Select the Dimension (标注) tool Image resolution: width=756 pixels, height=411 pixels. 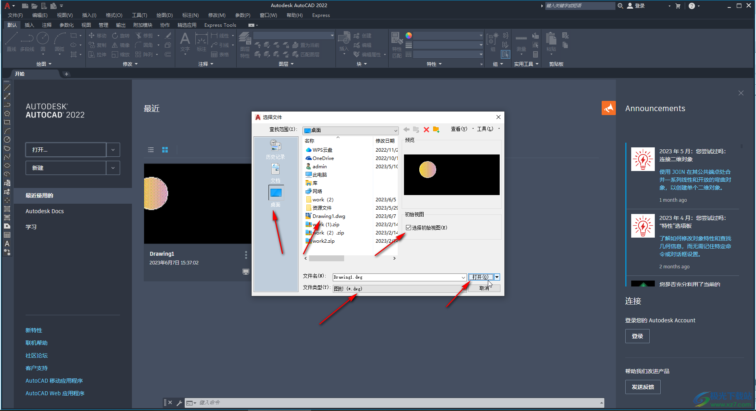click(201, 41)
